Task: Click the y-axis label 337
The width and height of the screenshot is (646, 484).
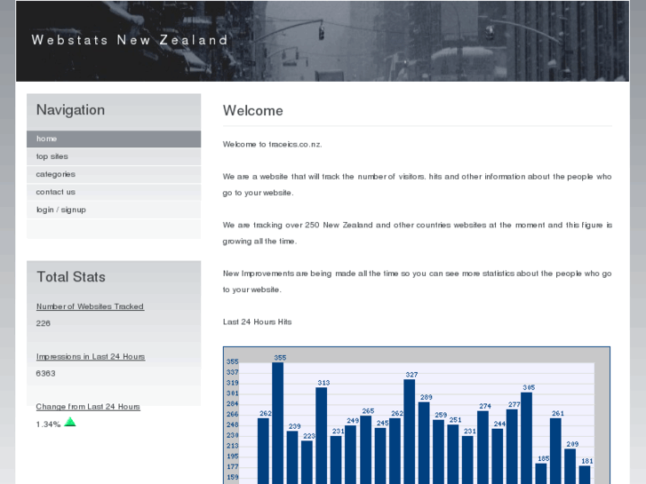Action: click(x=232, y=372)
